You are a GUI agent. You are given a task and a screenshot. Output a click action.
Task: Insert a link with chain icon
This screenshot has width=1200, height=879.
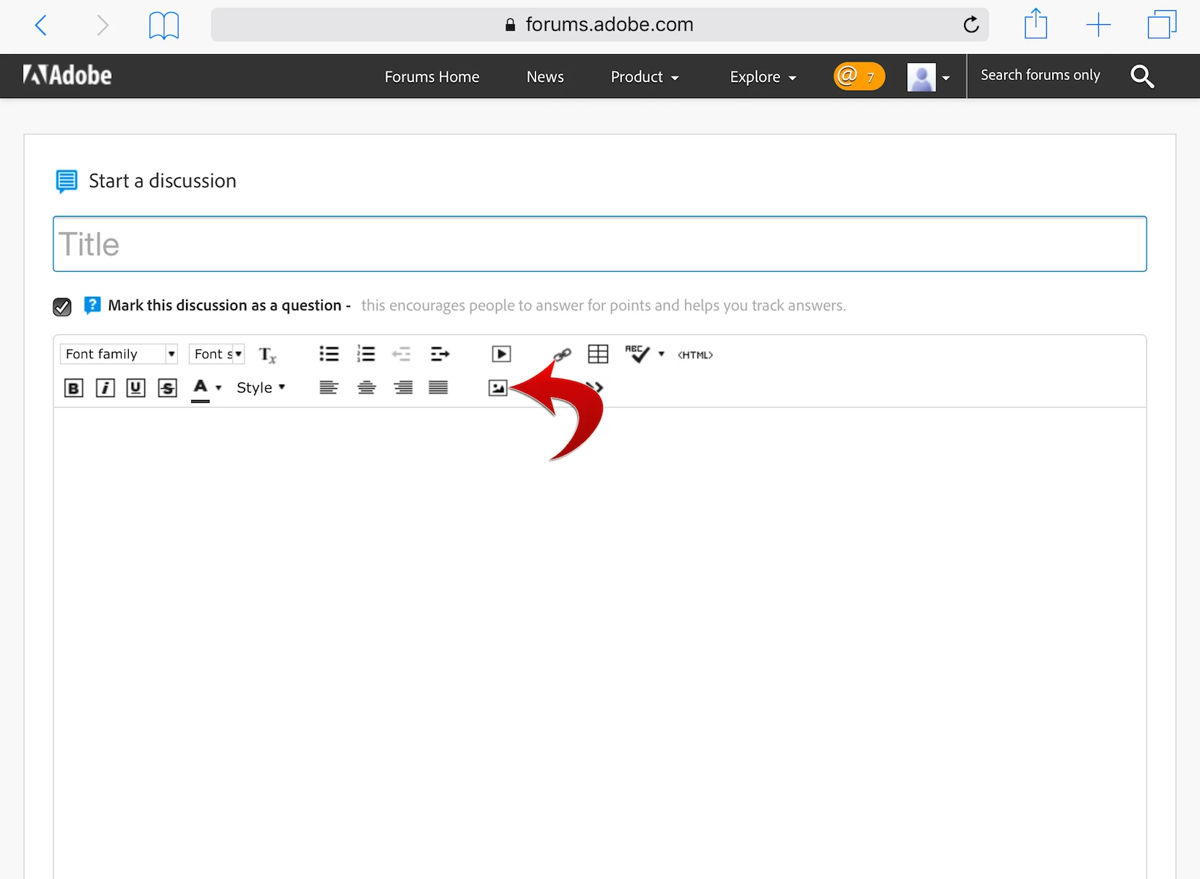coord(563,355)
